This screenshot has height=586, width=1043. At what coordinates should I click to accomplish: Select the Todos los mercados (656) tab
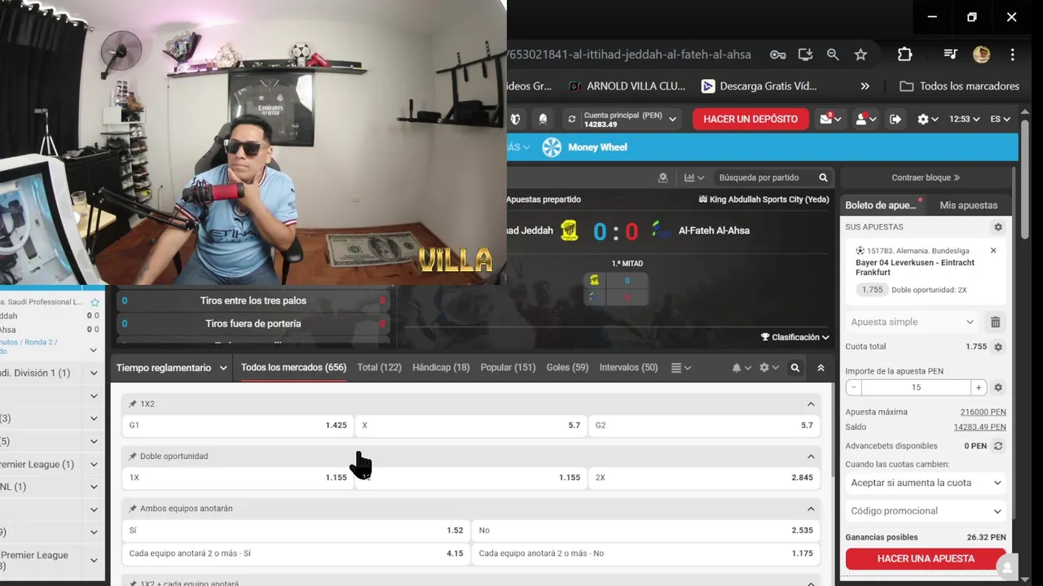[293, 368]
